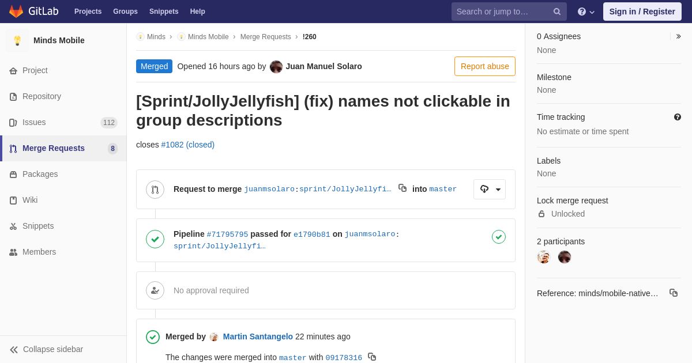Viewport: 692px width, 363px height.
Task: Open second participant avatar
Action: 565,257
